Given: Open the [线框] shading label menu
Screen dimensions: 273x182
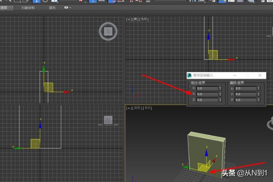Looking at the screenshot, I should click(144, 19).
